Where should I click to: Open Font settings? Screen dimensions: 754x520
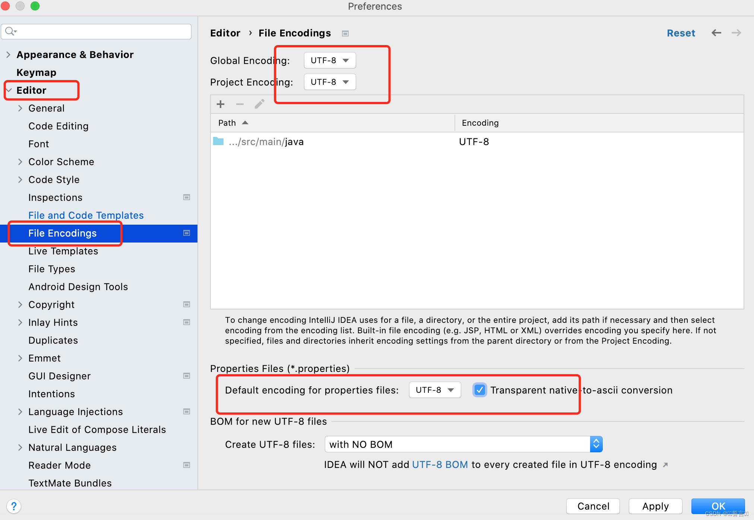(x=39, y=144)
